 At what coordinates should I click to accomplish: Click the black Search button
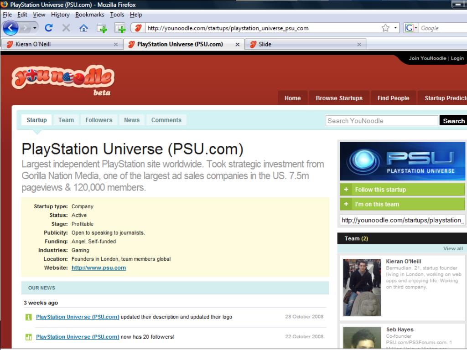coord(453,120)
